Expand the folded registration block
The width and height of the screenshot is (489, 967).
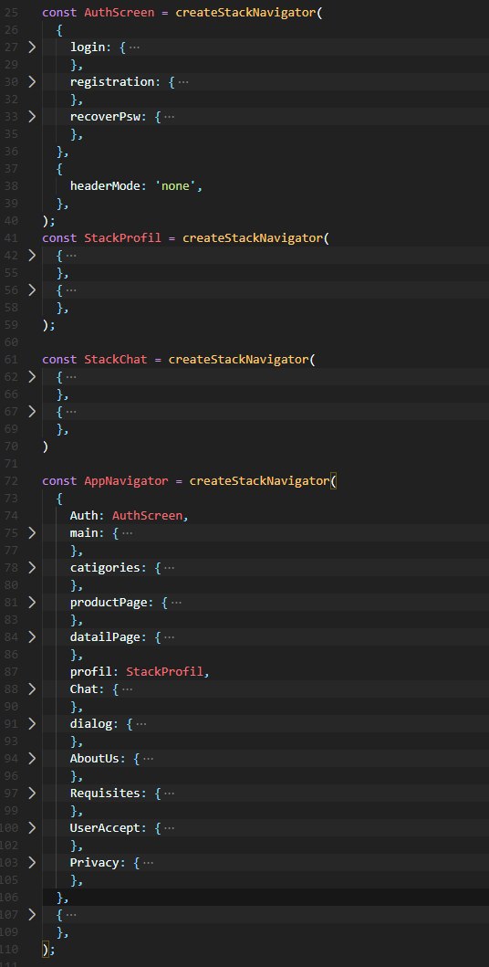click(x=32, y=81)
